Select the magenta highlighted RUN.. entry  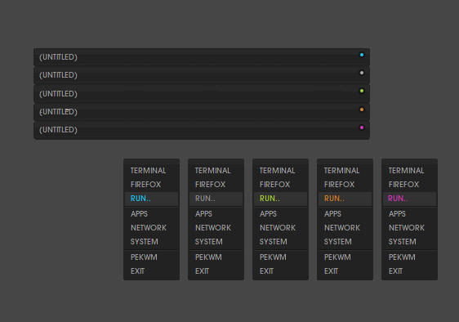tap(409, 199)
